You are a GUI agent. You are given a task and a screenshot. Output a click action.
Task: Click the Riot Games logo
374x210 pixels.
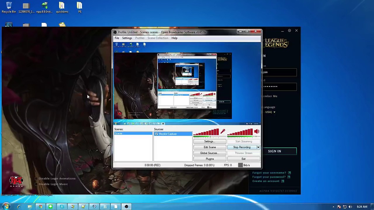tap(16, 182)
